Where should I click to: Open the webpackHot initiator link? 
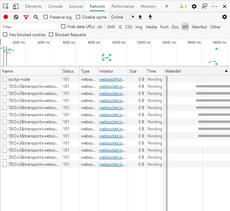tap(112, 79)
